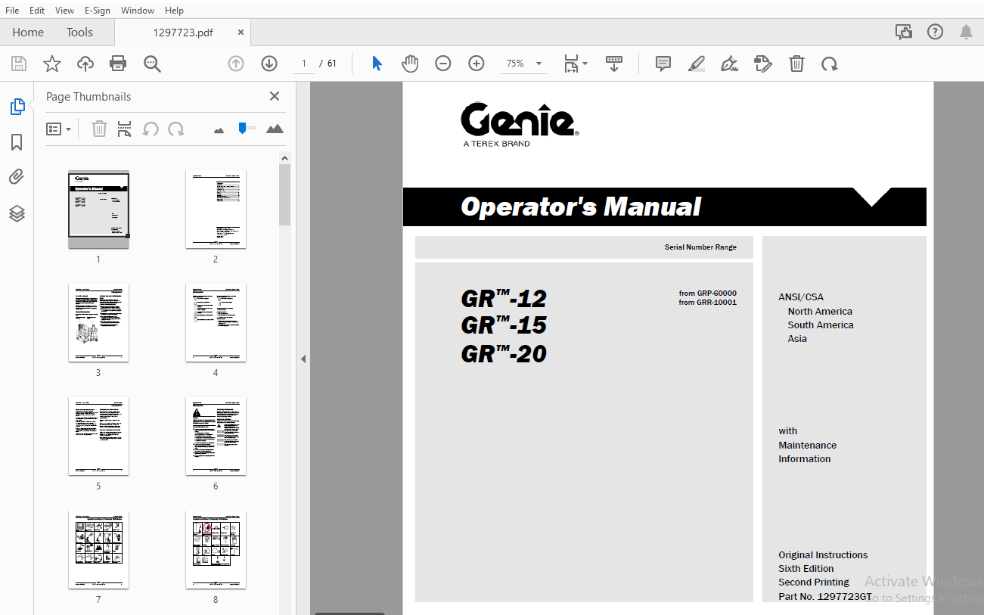This screenshot has width=984, height=615.
Task: Open the Bookmarks pane
Action: click(17, 142)
